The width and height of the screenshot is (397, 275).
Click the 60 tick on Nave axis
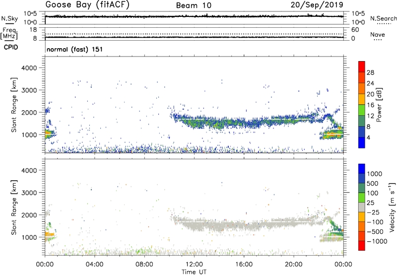tap(355, 30)
